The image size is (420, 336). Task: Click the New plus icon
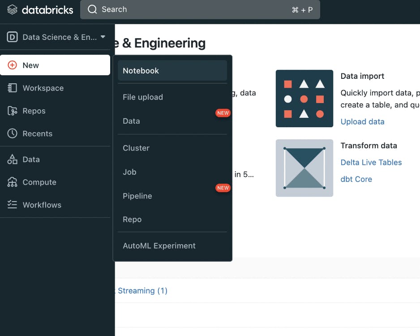12,65
